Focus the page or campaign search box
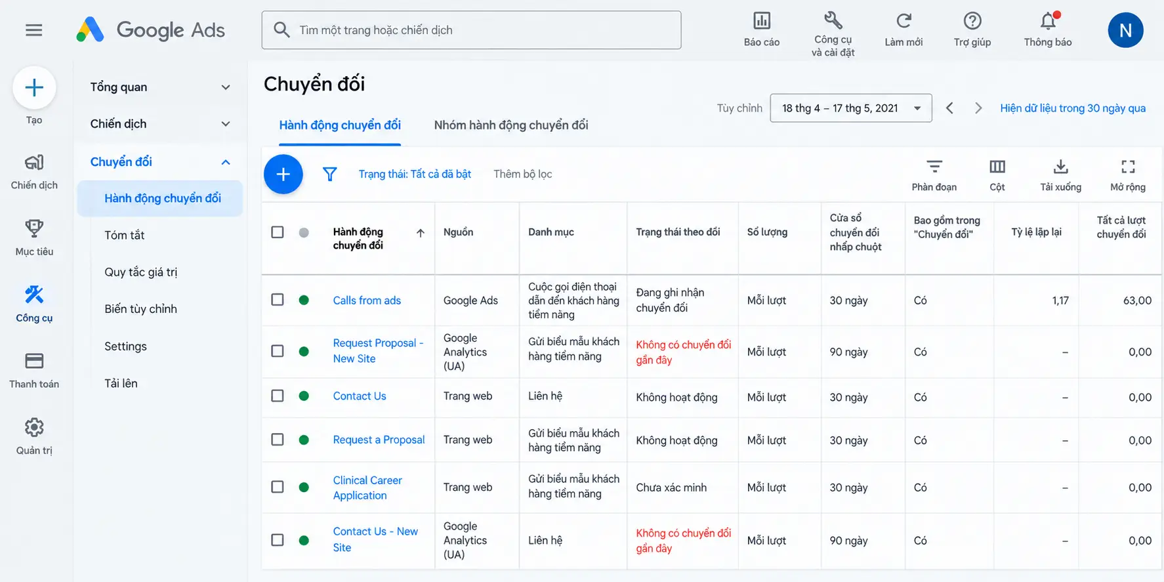Viewport: 1164px width, 582px height. click(x=471, y=30)
